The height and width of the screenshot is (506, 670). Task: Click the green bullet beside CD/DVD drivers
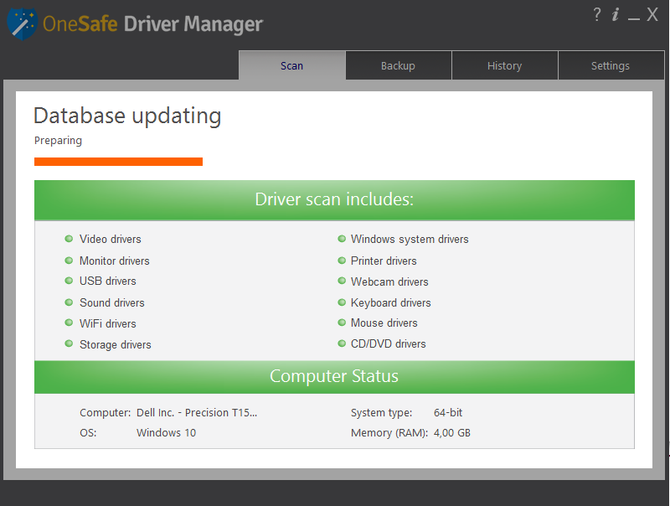(342, 343)
